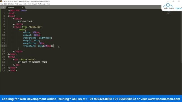Image resolution: width=182 pixels, height=102 pixels.
Task: Click the closing div tag
Action: [17, 65]
